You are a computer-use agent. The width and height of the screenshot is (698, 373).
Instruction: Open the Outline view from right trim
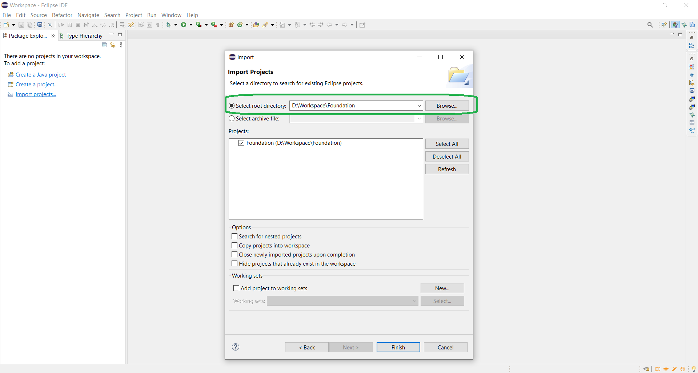692,46
